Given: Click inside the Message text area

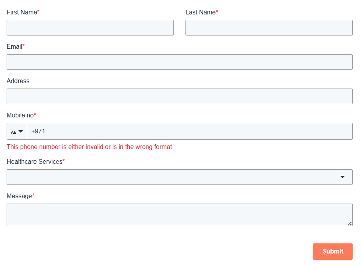Looking at the screenshot, I should click(x=180, y=215).
